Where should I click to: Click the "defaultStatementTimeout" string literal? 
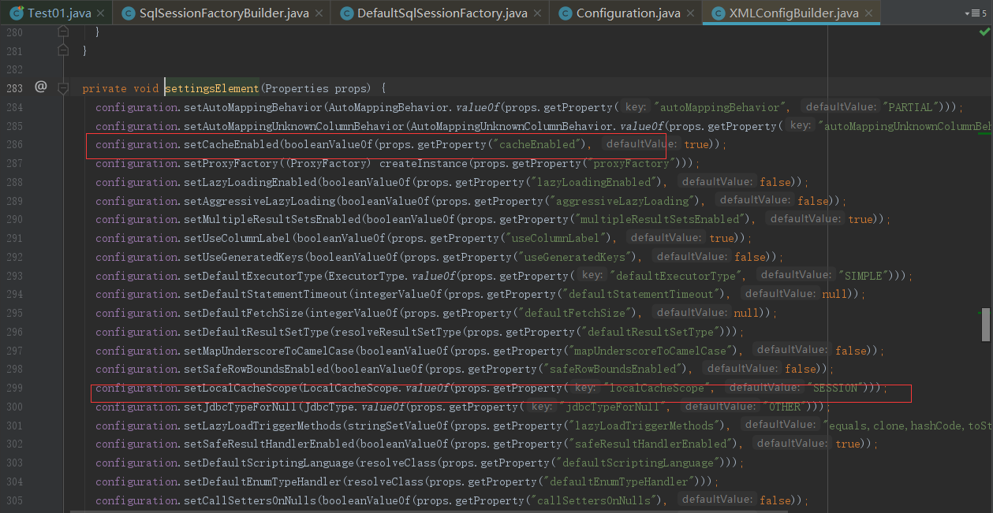coord(641,294)
